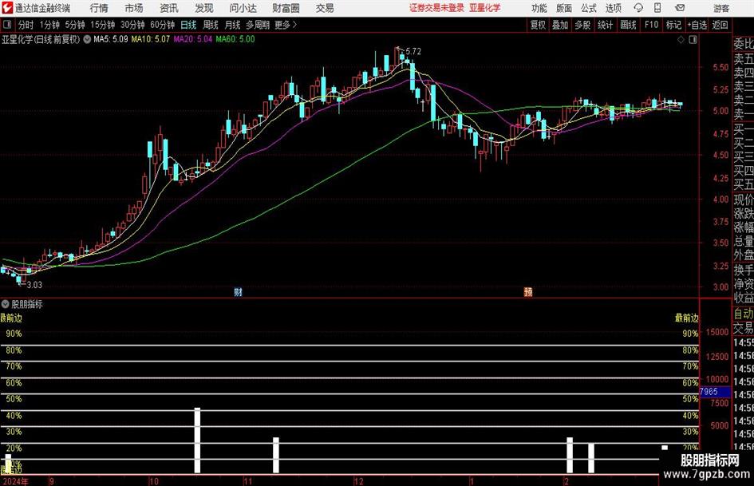The width and height of the screenshot is (754, 486).
Task: Click the MA10: 5.07 indicator label
Action: point(151,39)
